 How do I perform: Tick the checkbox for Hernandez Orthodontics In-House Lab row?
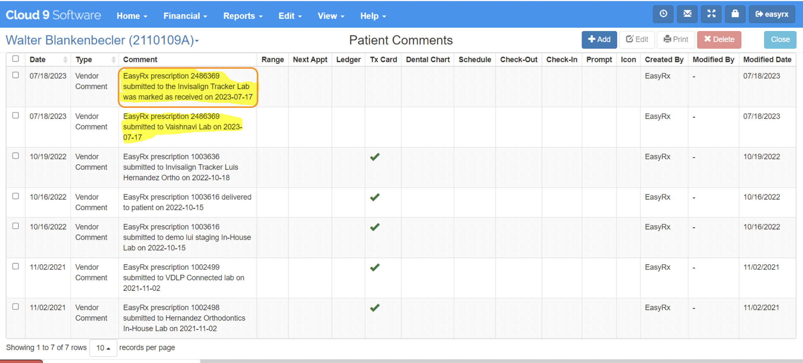point(15,306)
